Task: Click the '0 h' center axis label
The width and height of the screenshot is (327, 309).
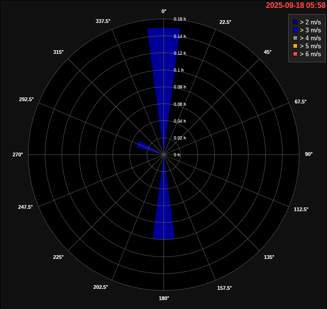Action: 177,155
